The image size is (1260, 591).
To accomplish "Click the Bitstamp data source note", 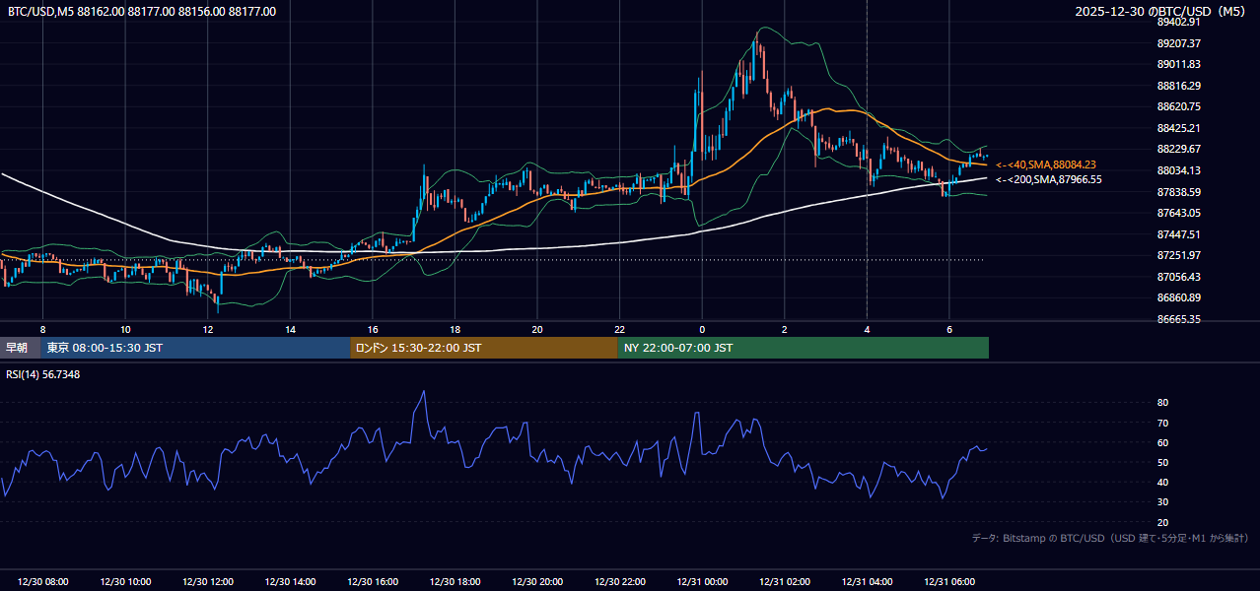I will [x=1110, y=538].
